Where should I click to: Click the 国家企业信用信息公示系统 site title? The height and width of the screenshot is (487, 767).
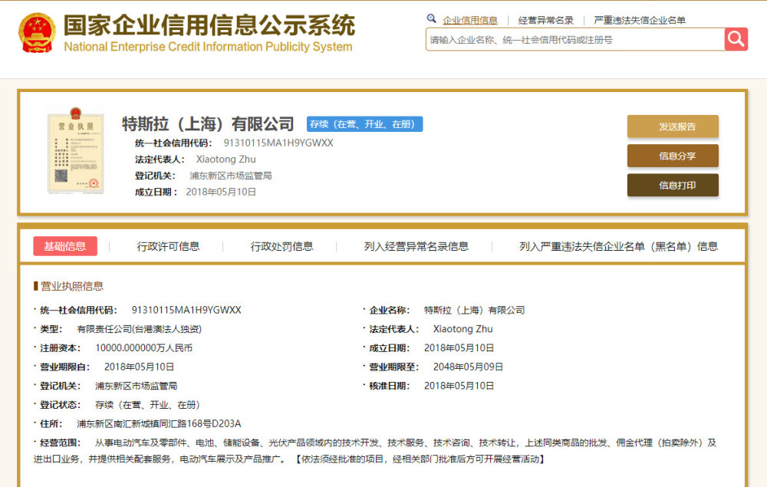pyautogui.click(x=209, y=25)
